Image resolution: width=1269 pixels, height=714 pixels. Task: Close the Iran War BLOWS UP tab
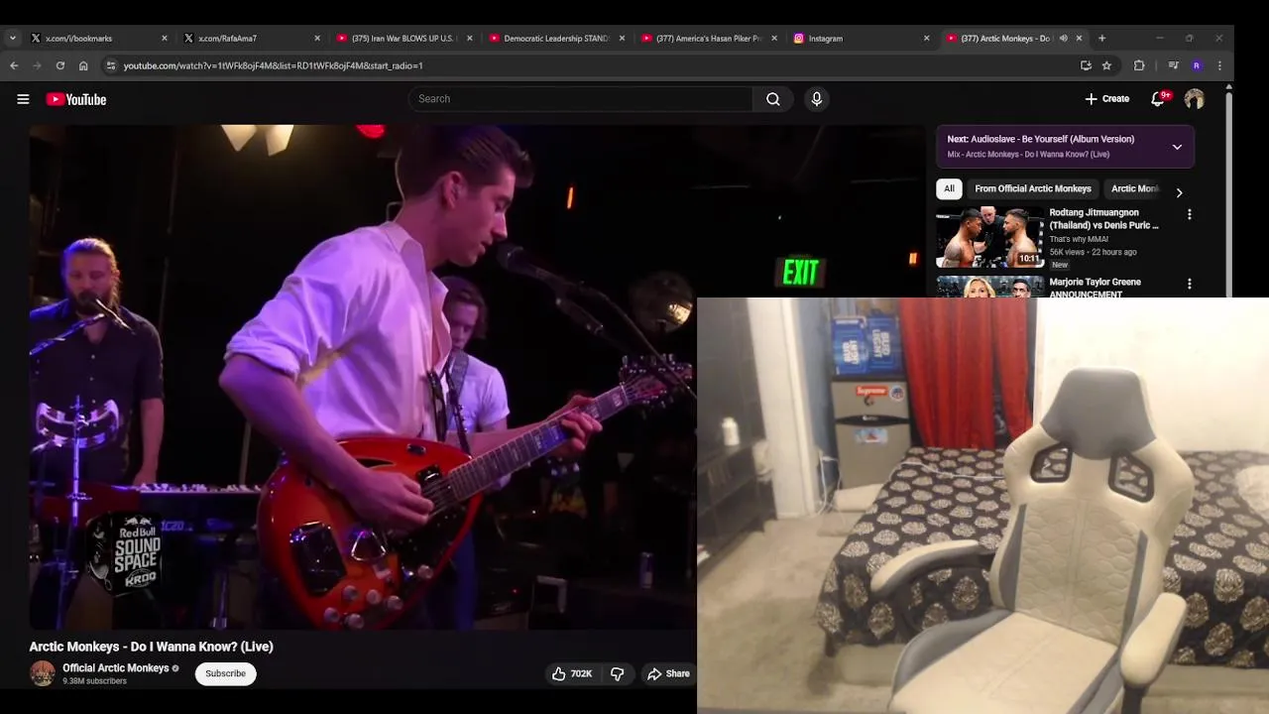470,38
